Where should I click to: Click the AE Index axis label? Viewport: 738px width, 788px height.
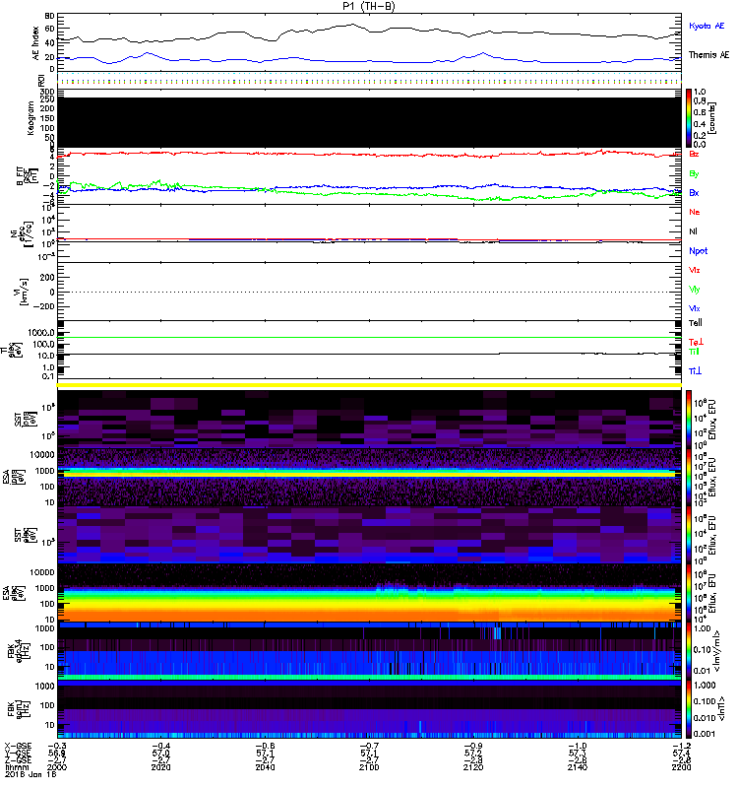[35, 43]
